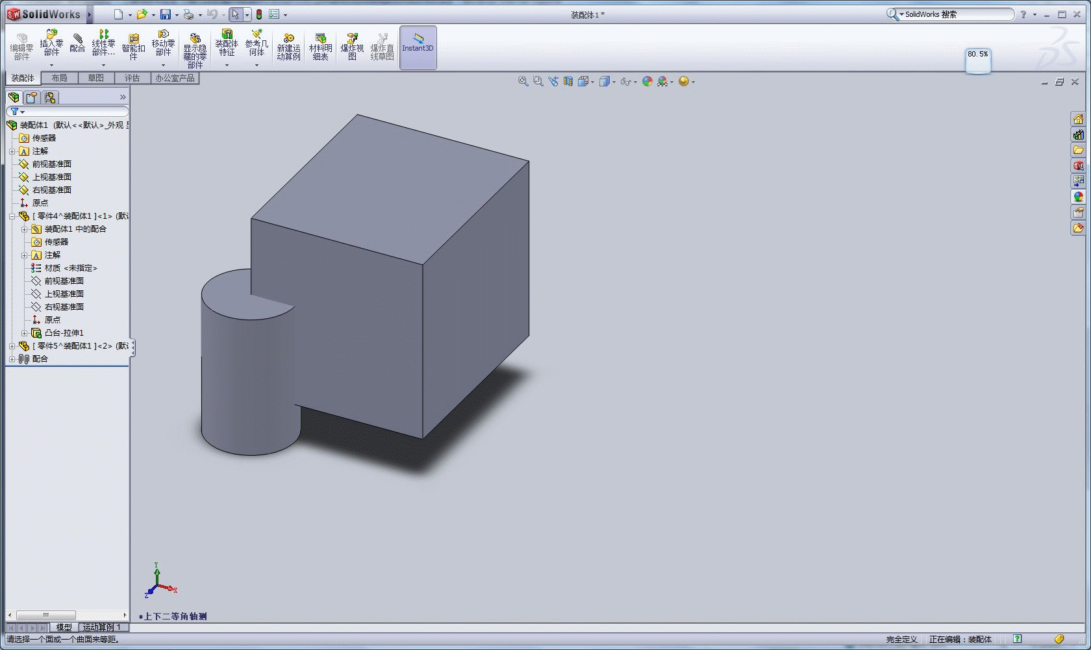
Task: Insert a 材料明细表
Action: 320,47
